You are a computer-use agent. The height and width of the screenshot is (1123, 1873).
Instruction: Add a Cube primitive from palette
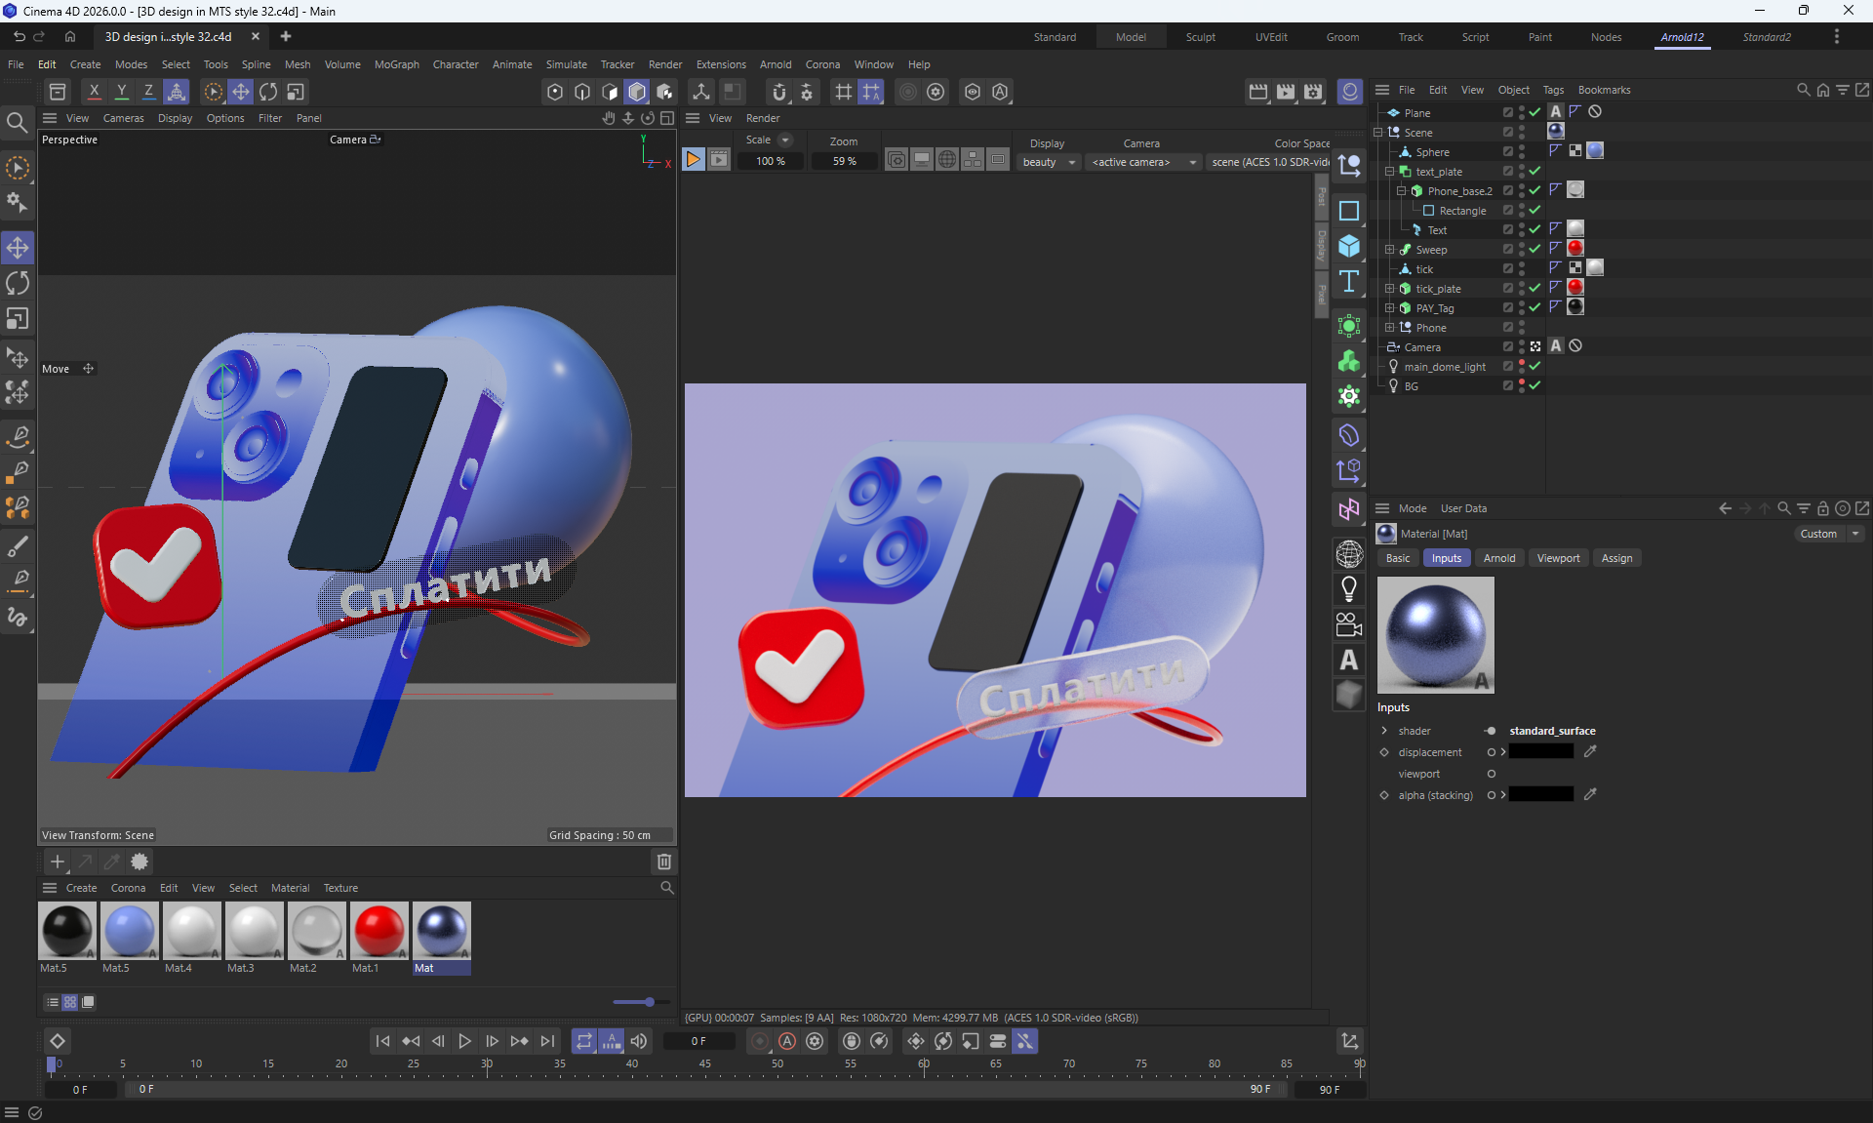pyautogui.click(x=1349, y=246)
